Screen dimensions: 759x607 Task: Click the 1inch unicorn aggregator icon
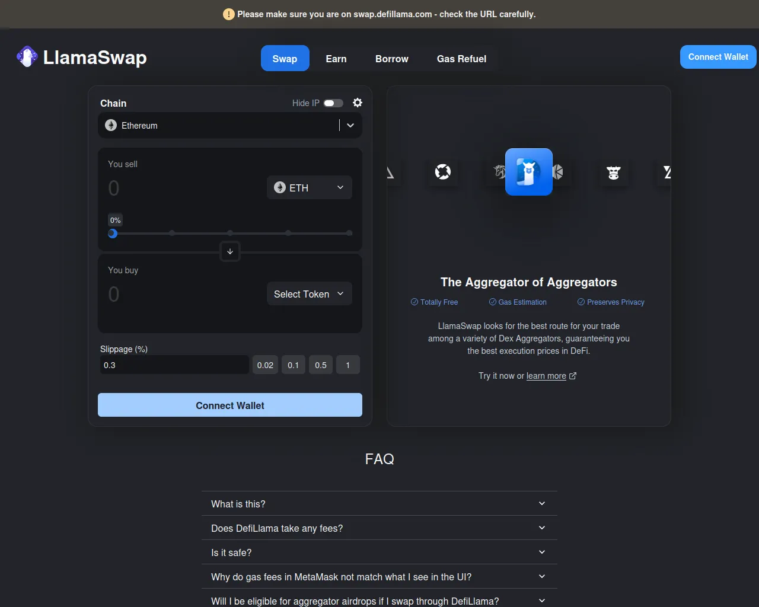(x=499, y=172)
